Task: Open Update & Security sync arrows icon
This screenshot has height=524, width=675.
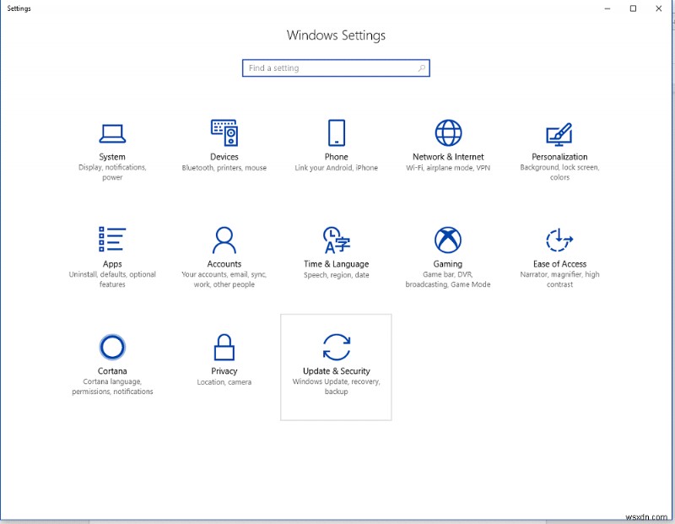Action: (336, 347)
